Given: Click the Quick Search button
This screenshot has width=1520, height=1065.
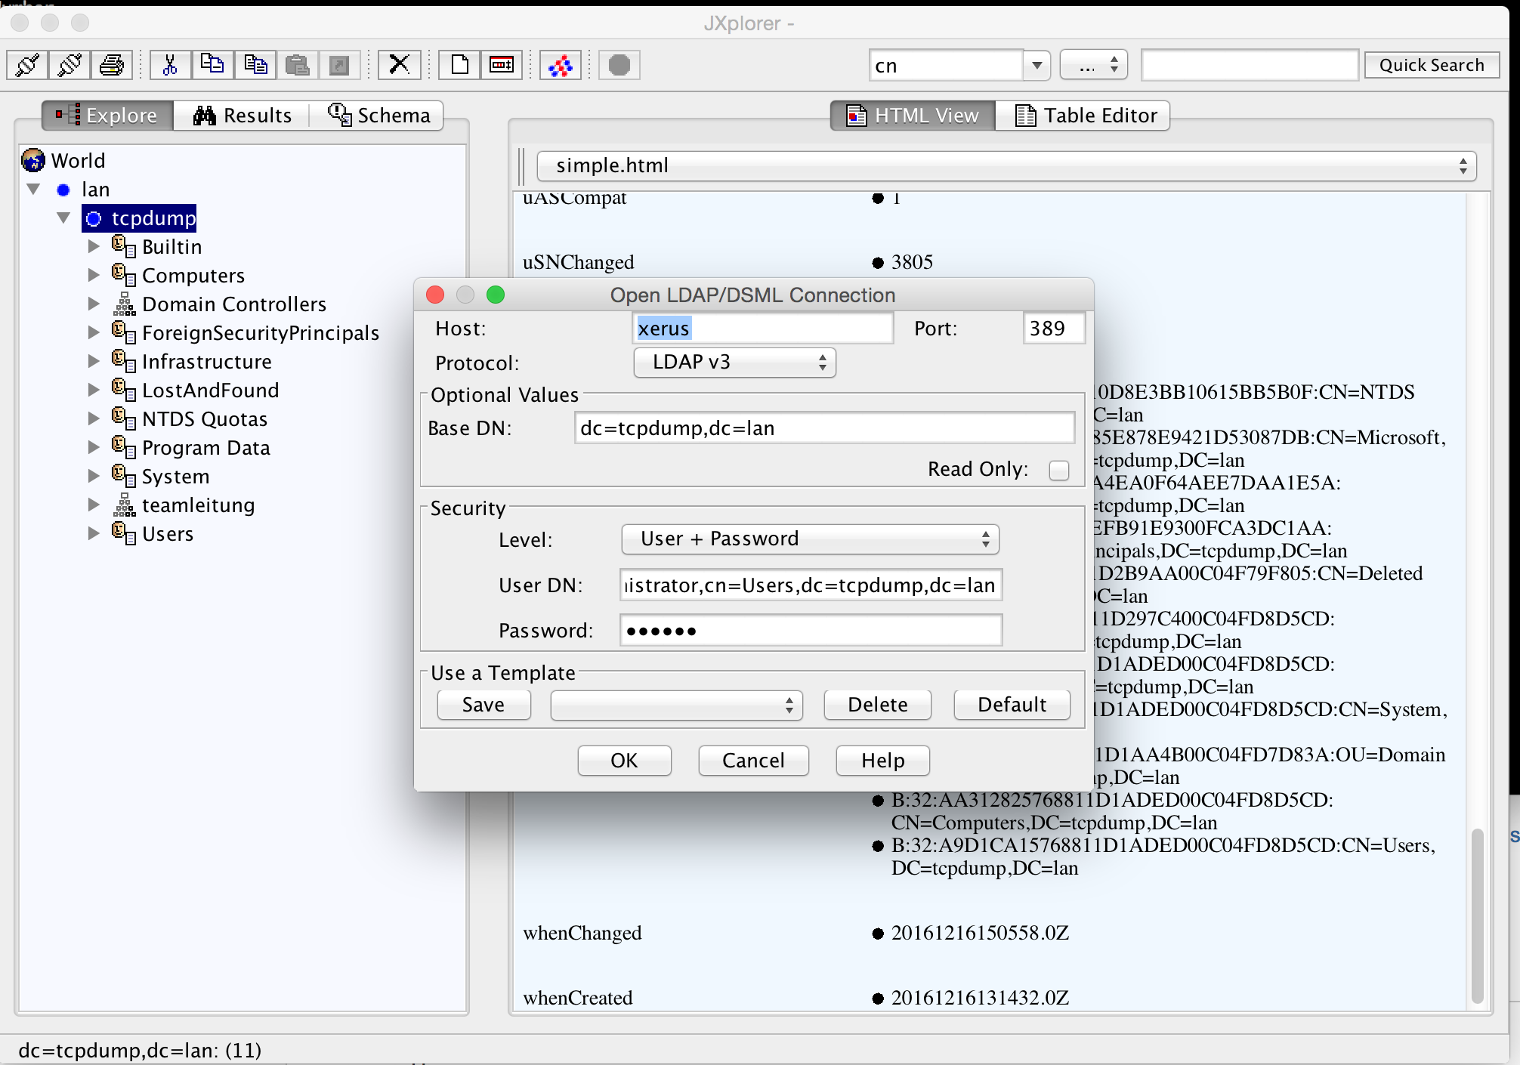Looking at the screenshot, I should pos(1431,65).
